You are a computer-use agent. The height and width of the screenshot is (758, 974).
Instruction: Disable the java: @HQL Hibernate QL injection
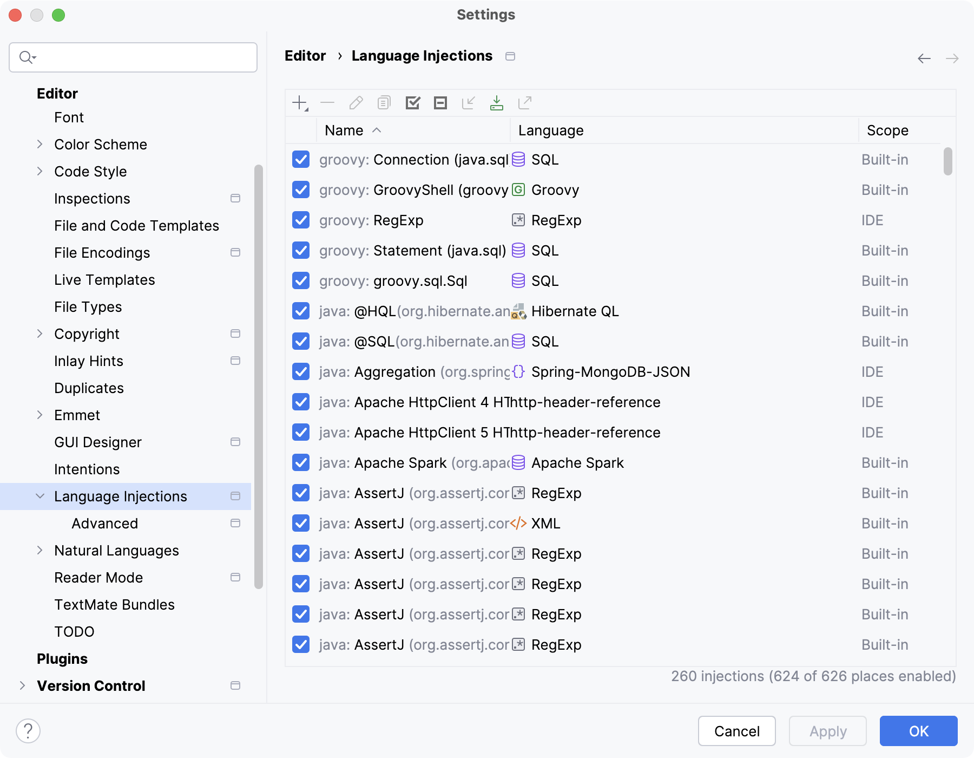tap(301, 311)
